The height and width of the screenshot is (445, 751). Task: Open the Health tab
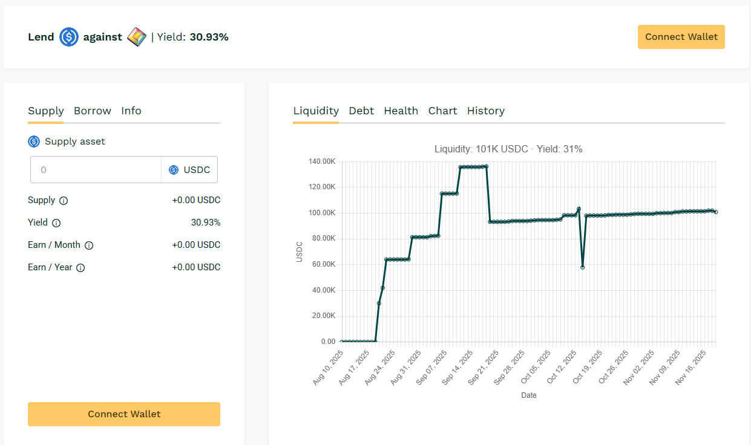401,111
